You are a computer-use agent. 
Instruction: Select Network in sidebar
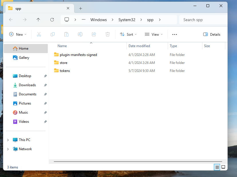click(x=25, y=149)
